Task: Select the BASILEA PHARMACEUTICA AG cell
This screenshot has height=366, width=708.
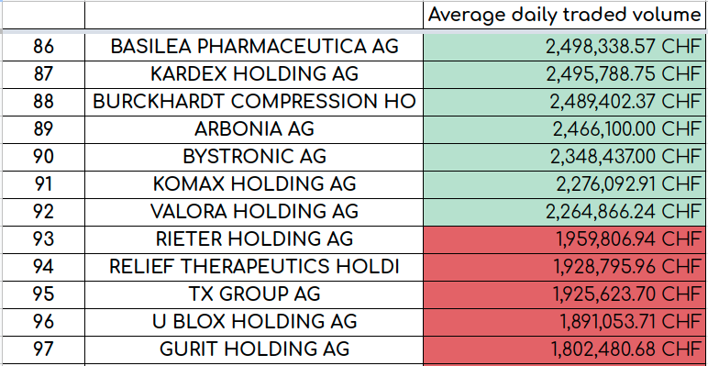Action: pyautogui.click(x=254, y=47)
